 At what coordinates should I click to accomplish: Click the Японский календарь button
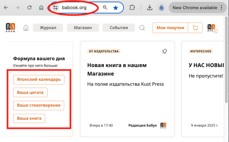click(x=39, y=80)
